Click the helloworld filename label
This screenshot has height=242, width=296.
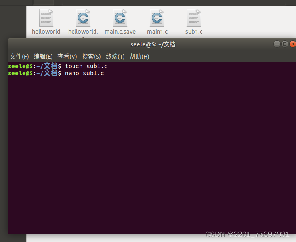[x=46, y=32]
